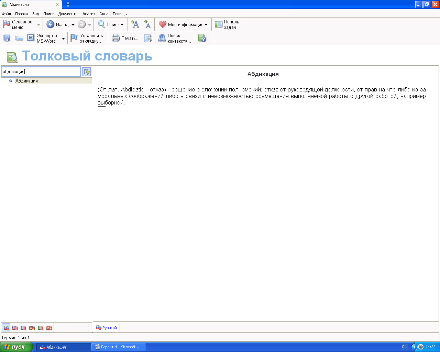
Task: Toggle the Russian flag language filter
Action: [x=6, y=328]
